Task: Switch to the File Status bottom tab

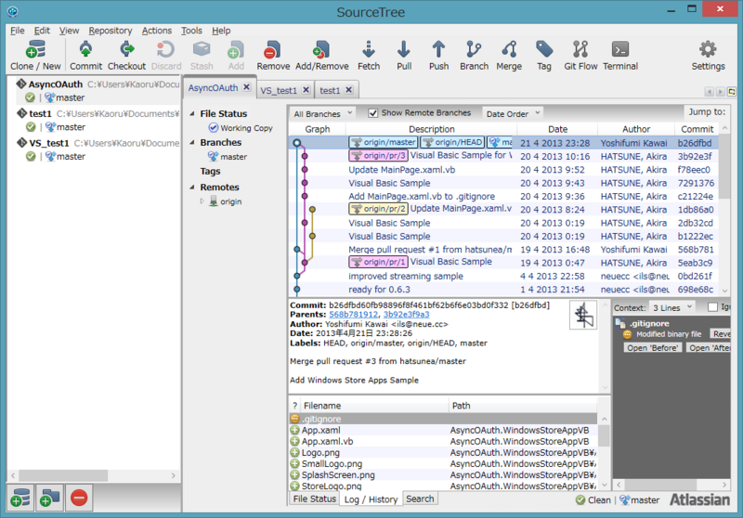Action: tap(314, 499)
